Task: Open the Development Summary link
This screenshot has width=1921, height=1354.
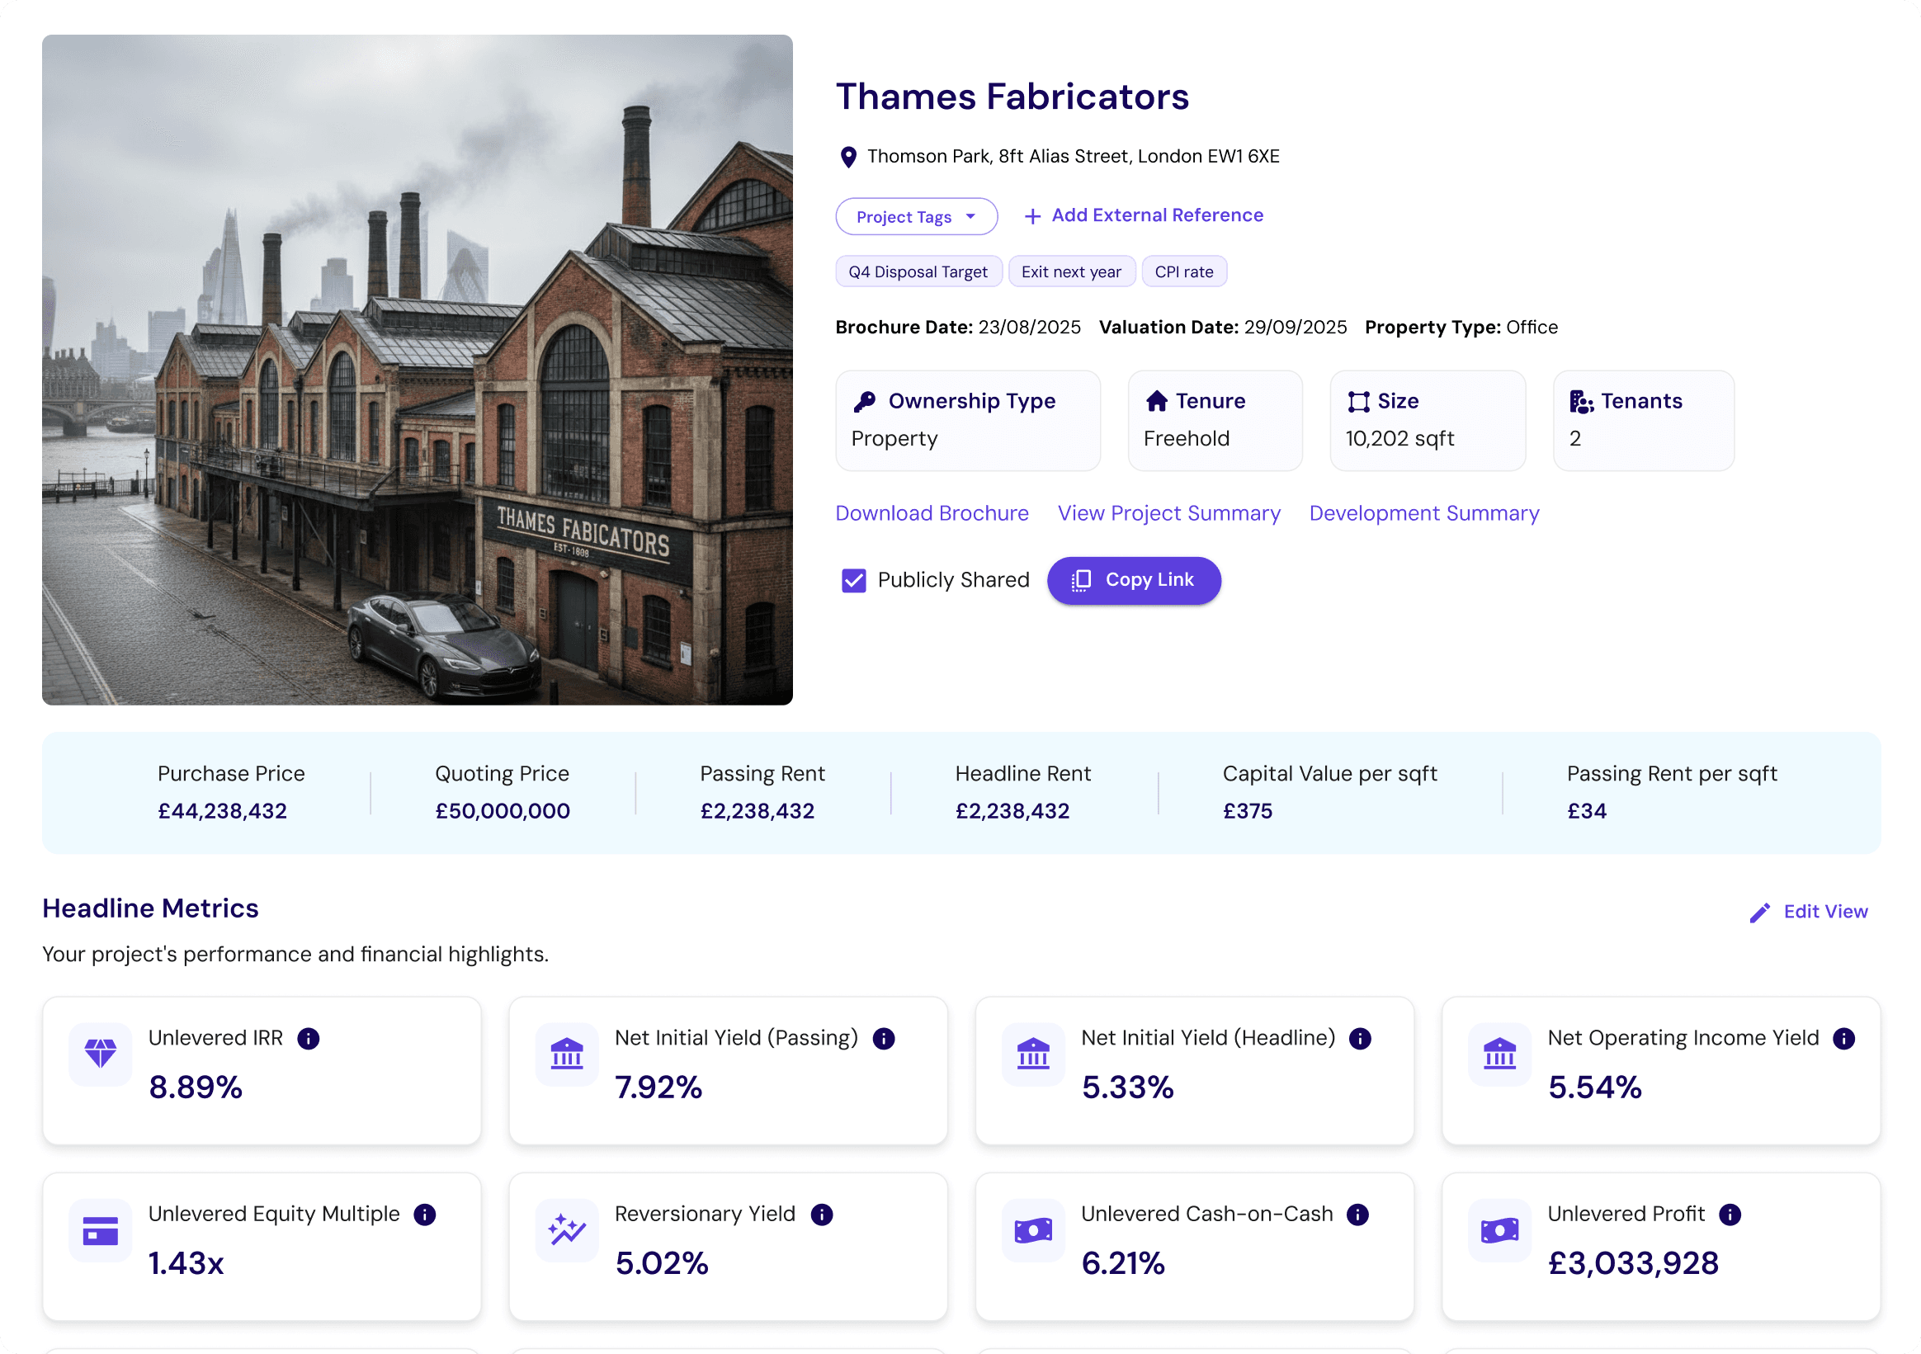Action: (1424, 513)
